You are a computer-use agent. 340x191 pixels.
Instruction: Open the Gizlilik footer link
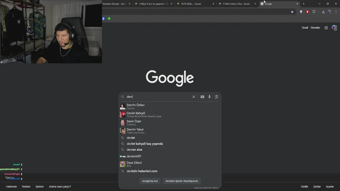(x=304, y=186)
